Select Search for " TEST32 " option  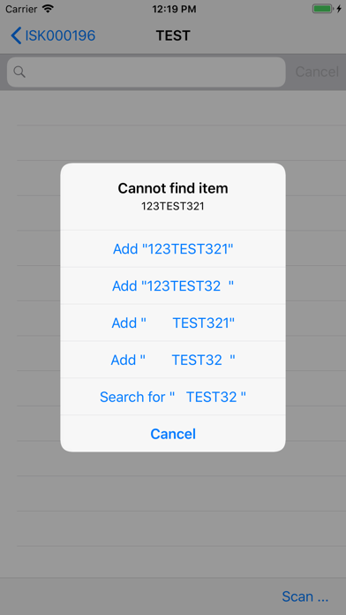[x=173, y=397]
